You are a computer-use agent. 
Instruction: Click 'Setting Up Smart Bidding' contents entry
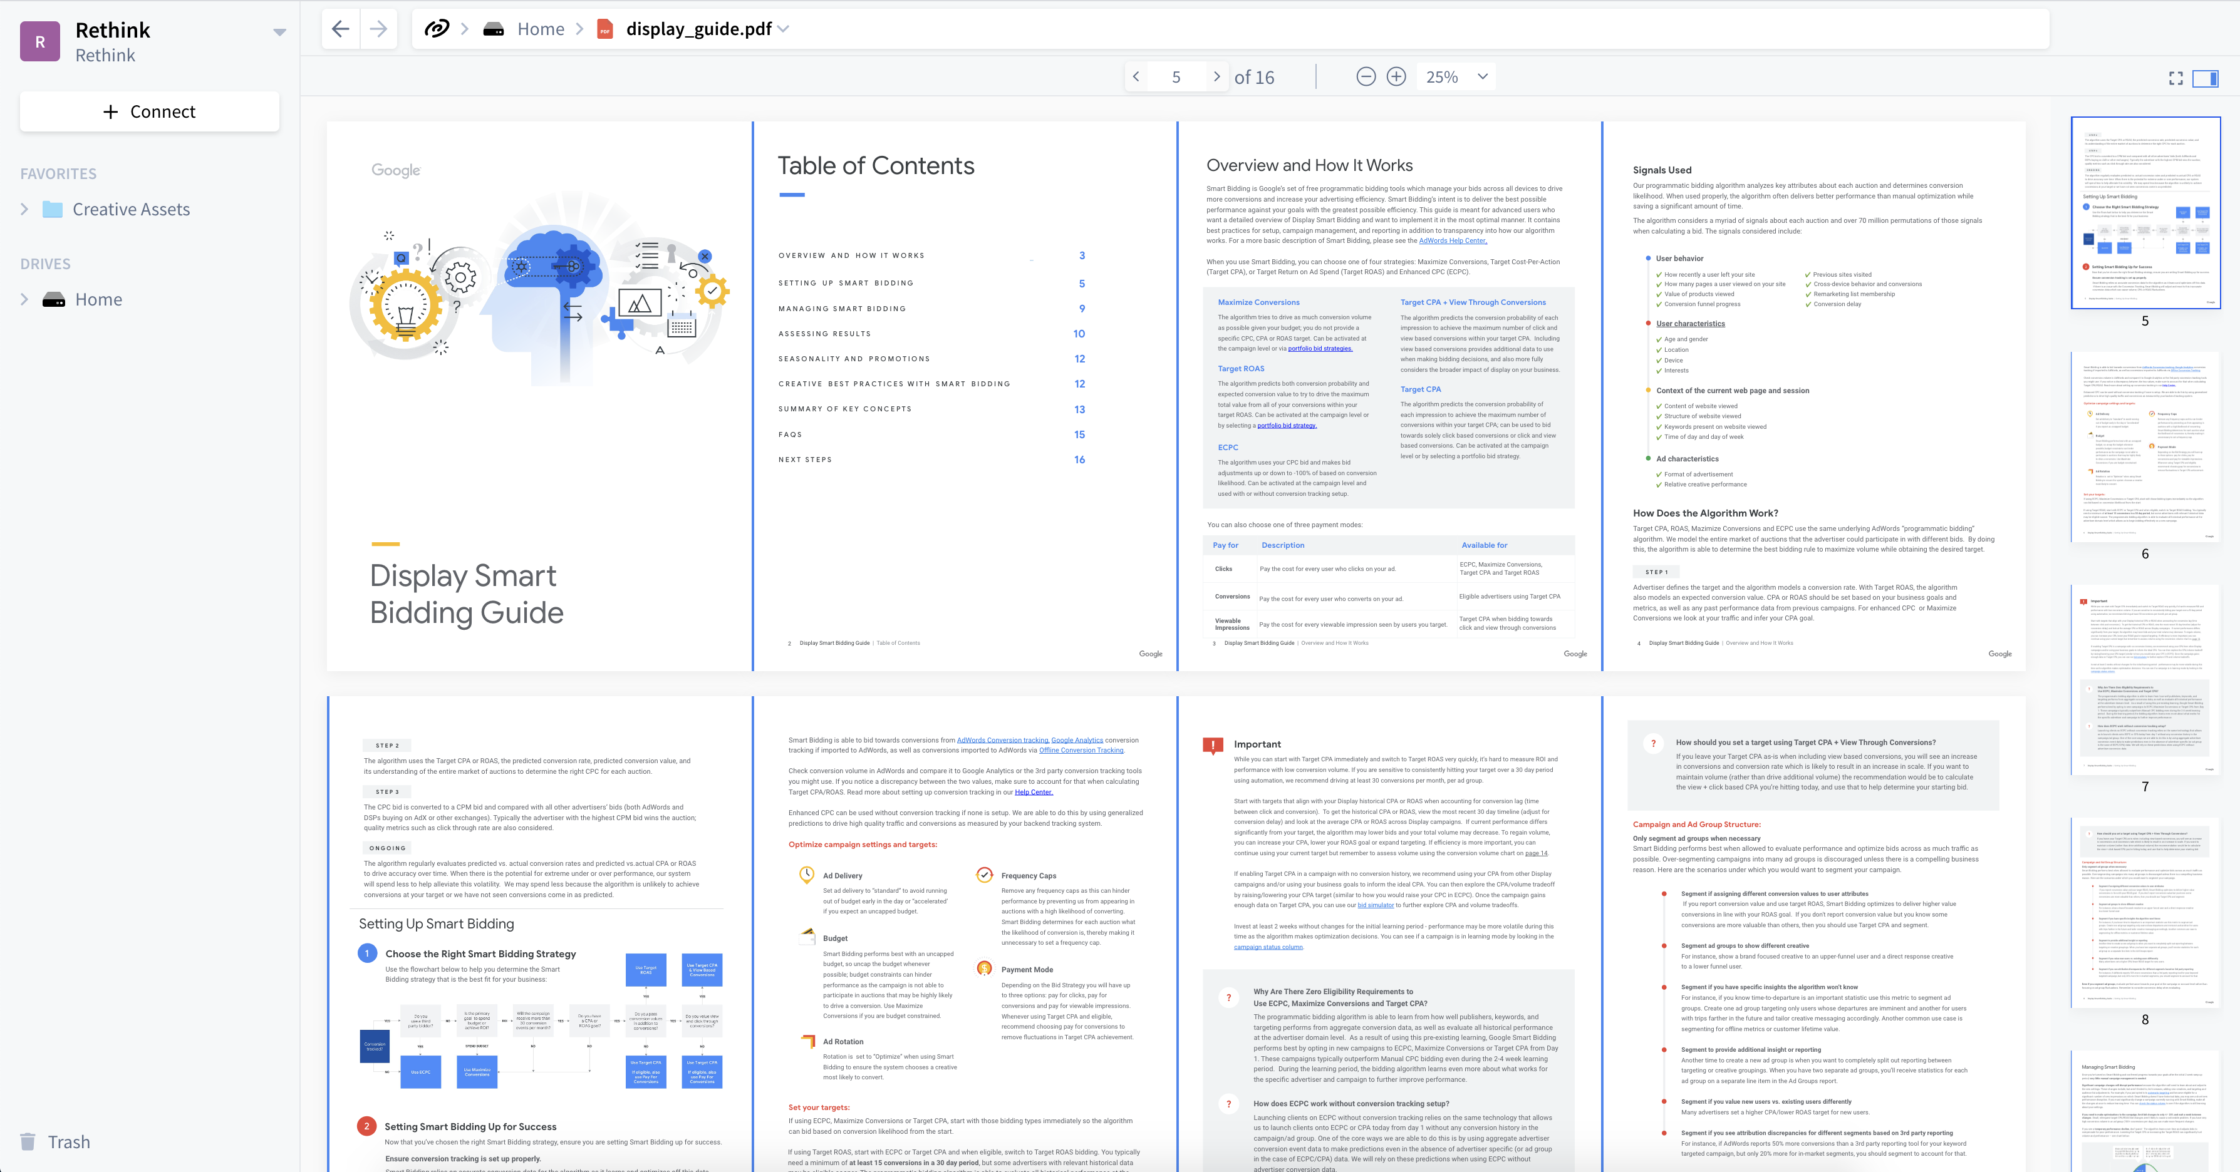(x=846, y=283)
